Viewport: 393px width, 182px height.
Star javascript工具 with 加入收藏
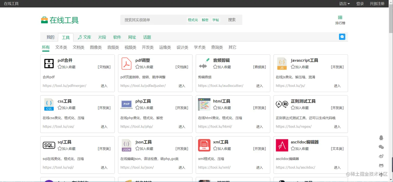pos(300,67)
